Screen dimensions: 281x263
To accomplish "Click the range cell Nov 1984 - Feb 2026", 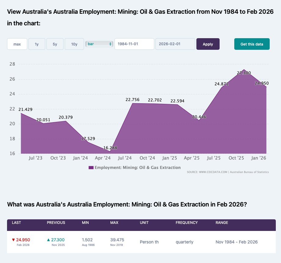I will [x=236, y=242].
